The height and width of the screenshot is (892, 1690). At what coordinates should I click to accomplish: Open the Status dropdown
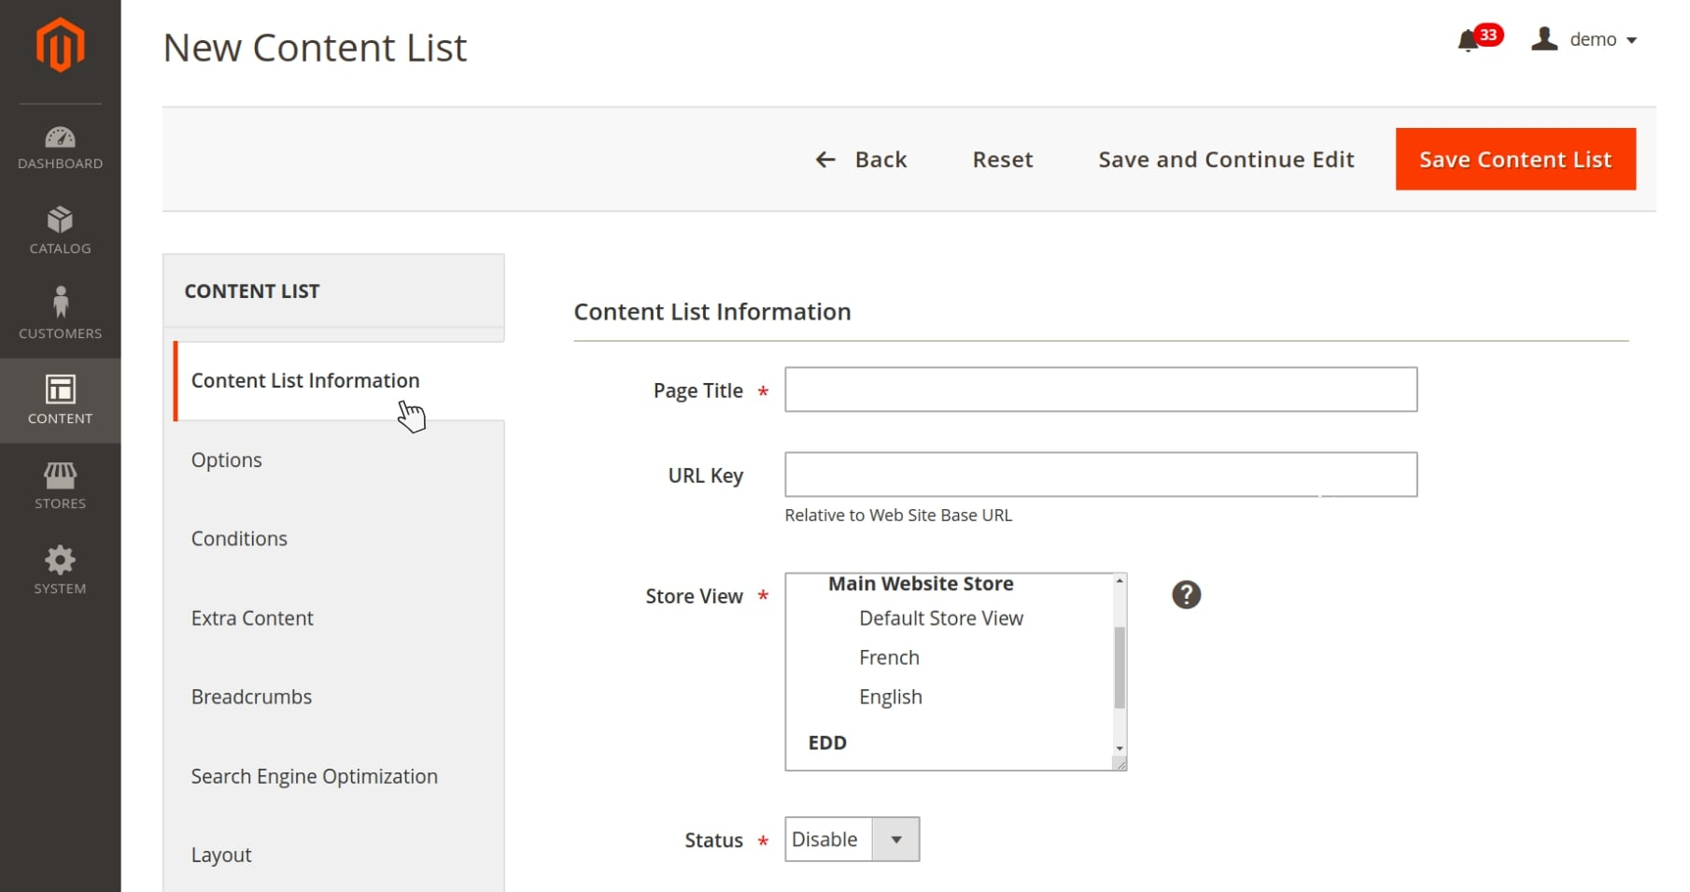852,839
